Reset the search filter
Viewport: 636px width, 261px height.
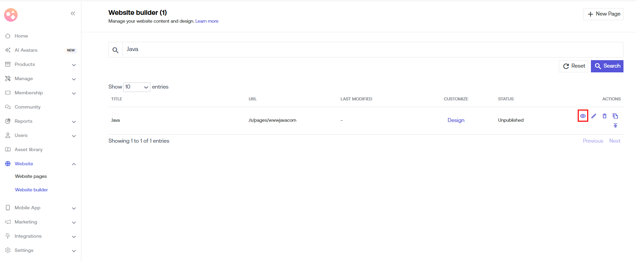coord(574,66)
